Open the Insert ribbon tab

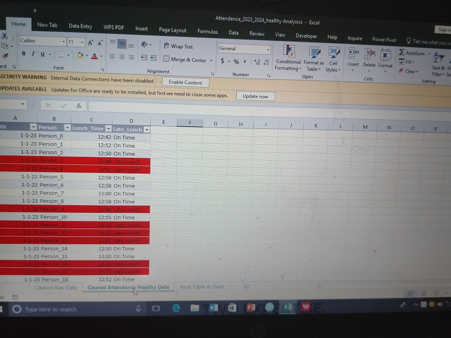click(142, 29)
